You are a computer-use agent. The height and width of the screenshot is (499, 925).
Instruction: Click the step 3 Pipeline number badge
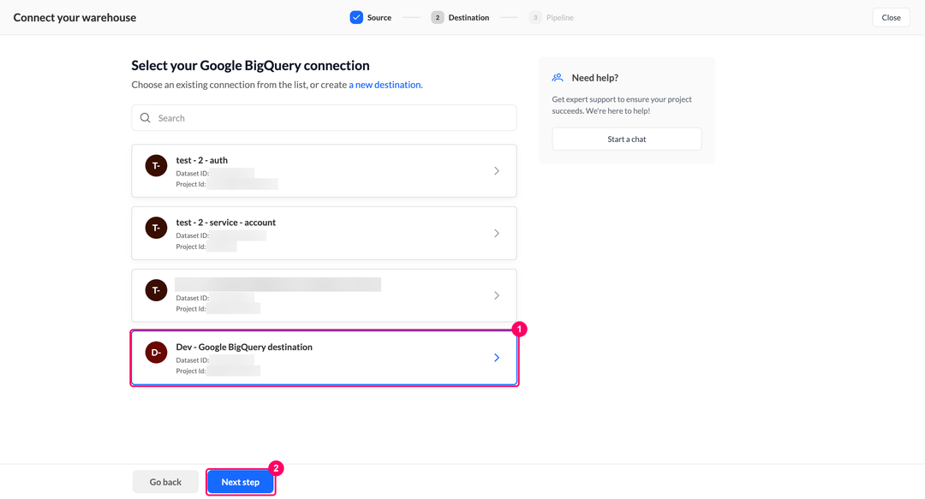(x=535, y=18)
